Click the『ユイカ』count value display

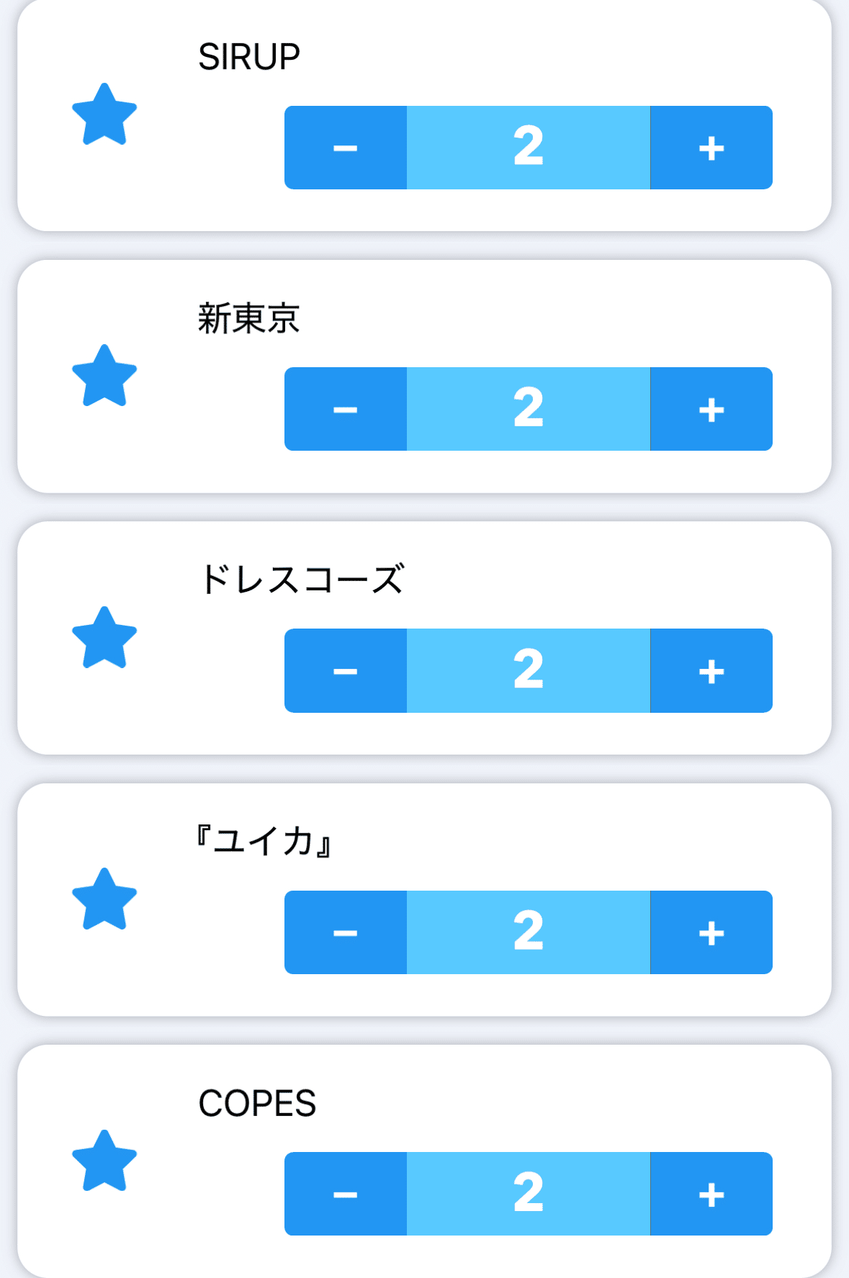pyautogui.click(x=529, y=932)
